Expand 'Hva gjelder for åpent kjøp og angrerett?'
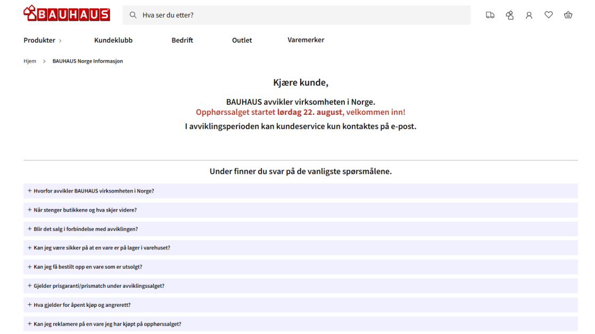Image resolution: width=595 pixels, height=334 pixels. coord(301,305)
